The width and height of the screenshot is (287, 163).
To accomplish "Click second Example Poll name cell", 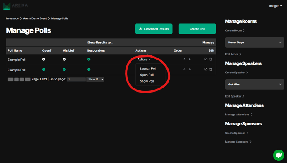I will point(17,70).
